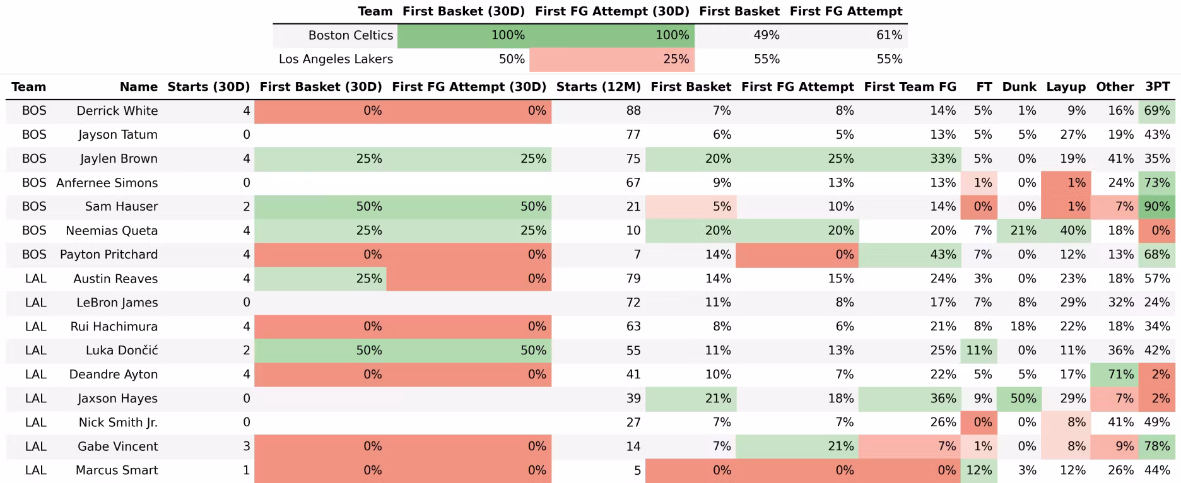
Task: Click Sam Hauser's 90% 3PT cell
Action: [x=1156, y=207]
